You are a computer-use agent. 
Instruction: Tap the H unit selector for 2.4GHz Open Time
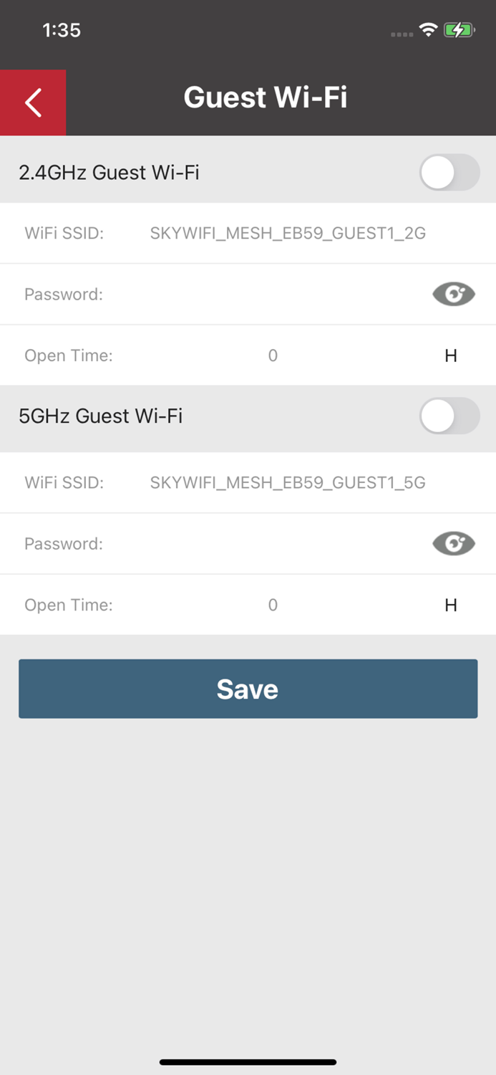[x=451, y=355]
